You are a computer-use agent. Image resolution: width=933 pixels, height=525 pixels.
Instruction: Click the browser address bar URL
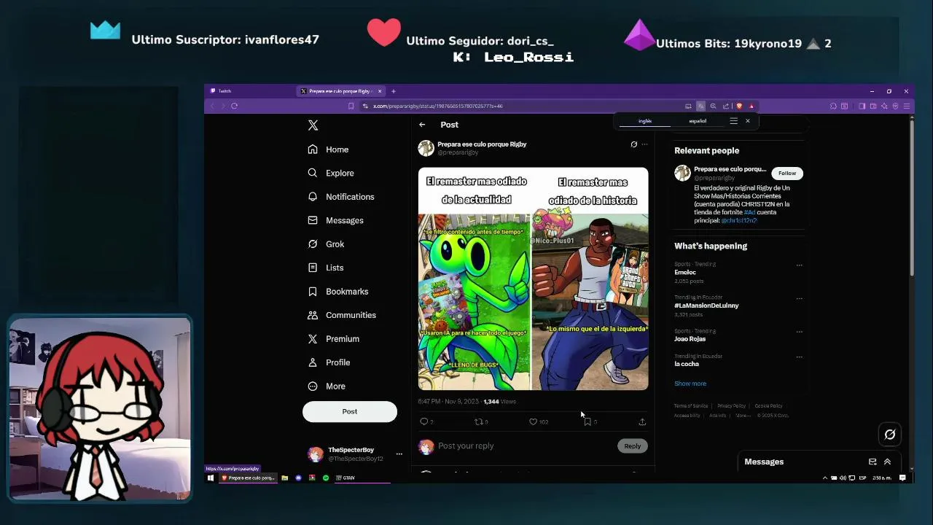[x=438, y=106]
